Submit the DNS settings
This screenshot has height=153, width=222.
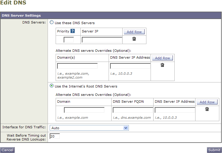(x=214, y=150)
